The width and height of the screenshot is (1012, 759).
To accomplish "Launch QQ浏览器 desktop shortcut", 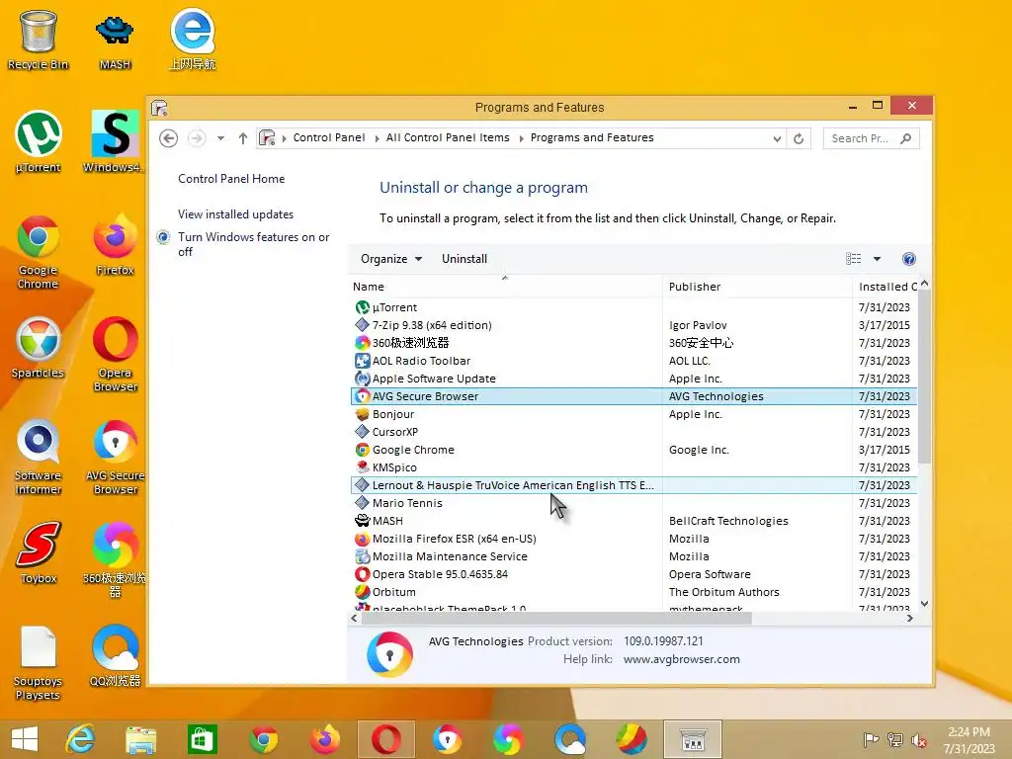I will point(115,656).
